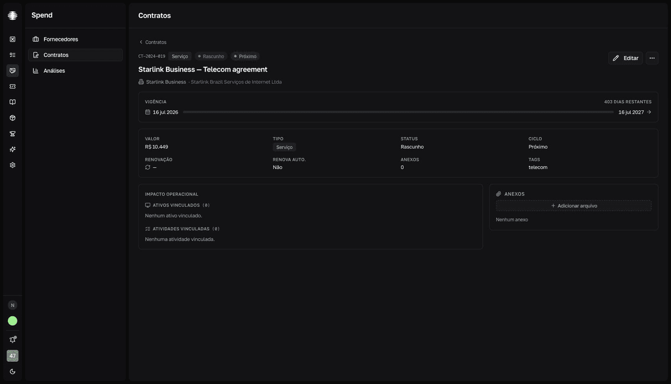Click the back chevron before Contratos breadcrumb
Image resolution: width=671 pixels, height=384 pixels.
pyautogui.click(x=141, y=42)
